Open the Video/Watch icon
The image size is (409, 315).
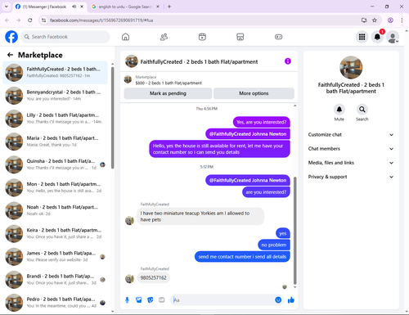(202, 37)
